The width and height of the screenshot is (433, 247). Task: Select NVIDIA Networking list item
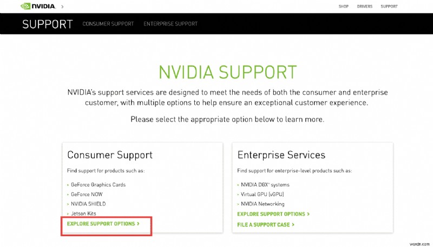263,204
